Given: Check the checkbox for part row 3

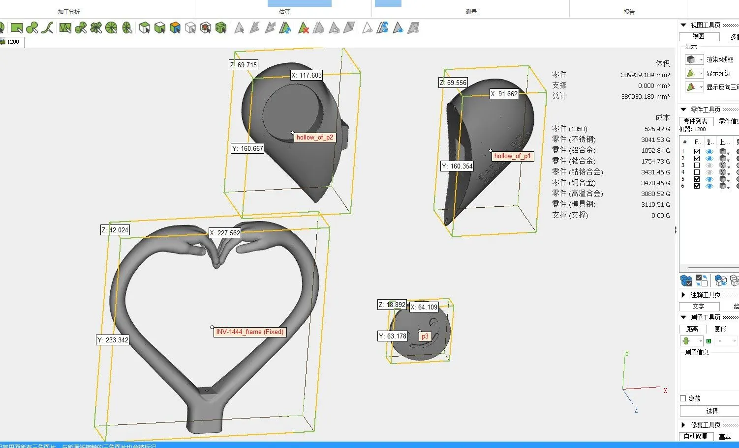Looking at the screenshot, I should 697,166.
